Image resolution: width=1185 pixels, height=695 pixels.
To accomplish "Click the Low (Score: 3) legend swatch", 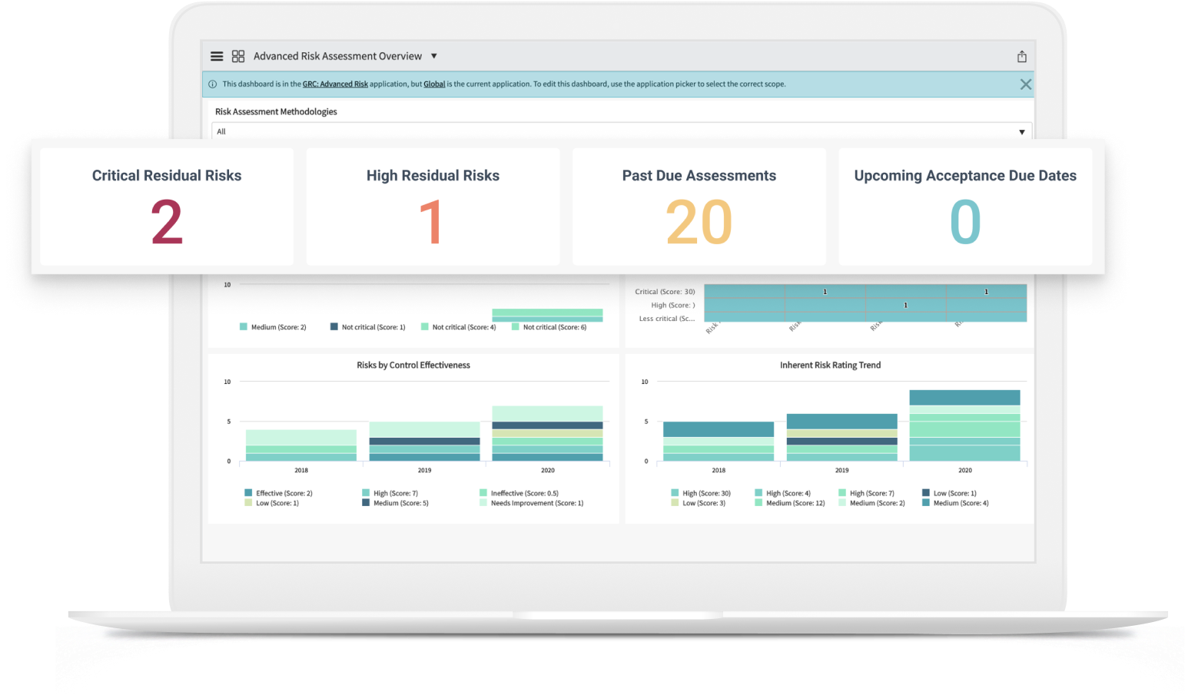I will (675, 503).
